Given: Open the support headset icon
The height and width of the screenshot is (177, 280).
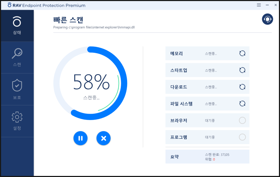Looking at the screenshot, I should click(267, 19).
